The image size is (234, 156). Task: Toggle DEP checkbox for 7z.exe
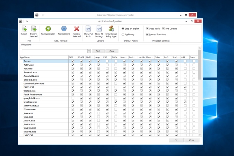pos(73,61)
